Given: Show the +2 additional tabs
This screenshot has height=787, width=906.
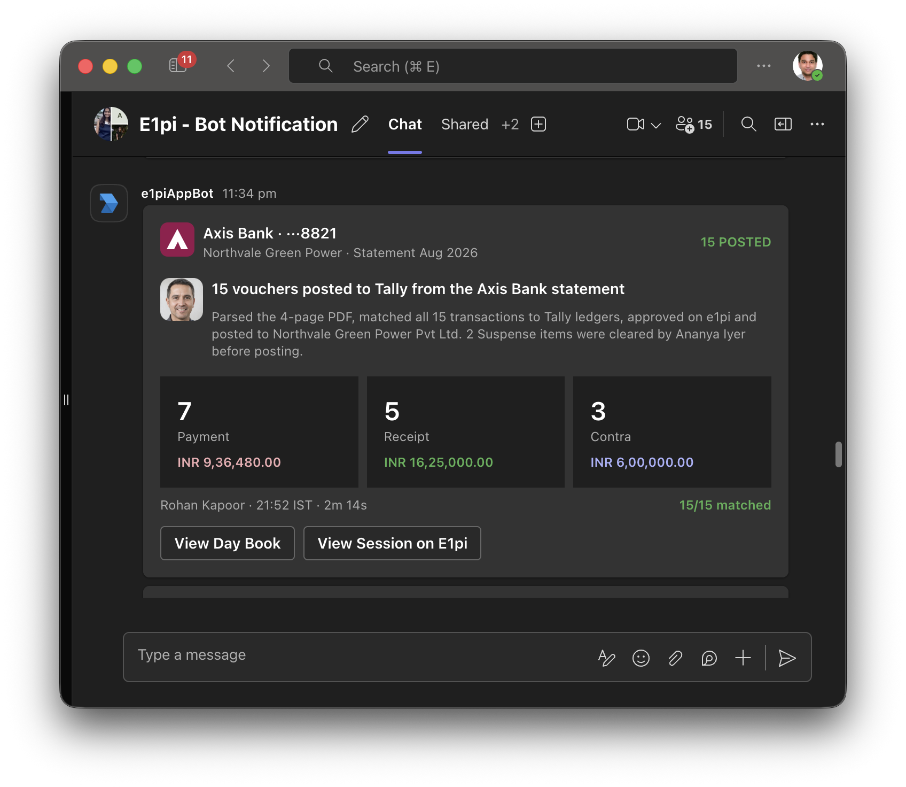Looking at the screenshot, I should click(x=510, y=125).
